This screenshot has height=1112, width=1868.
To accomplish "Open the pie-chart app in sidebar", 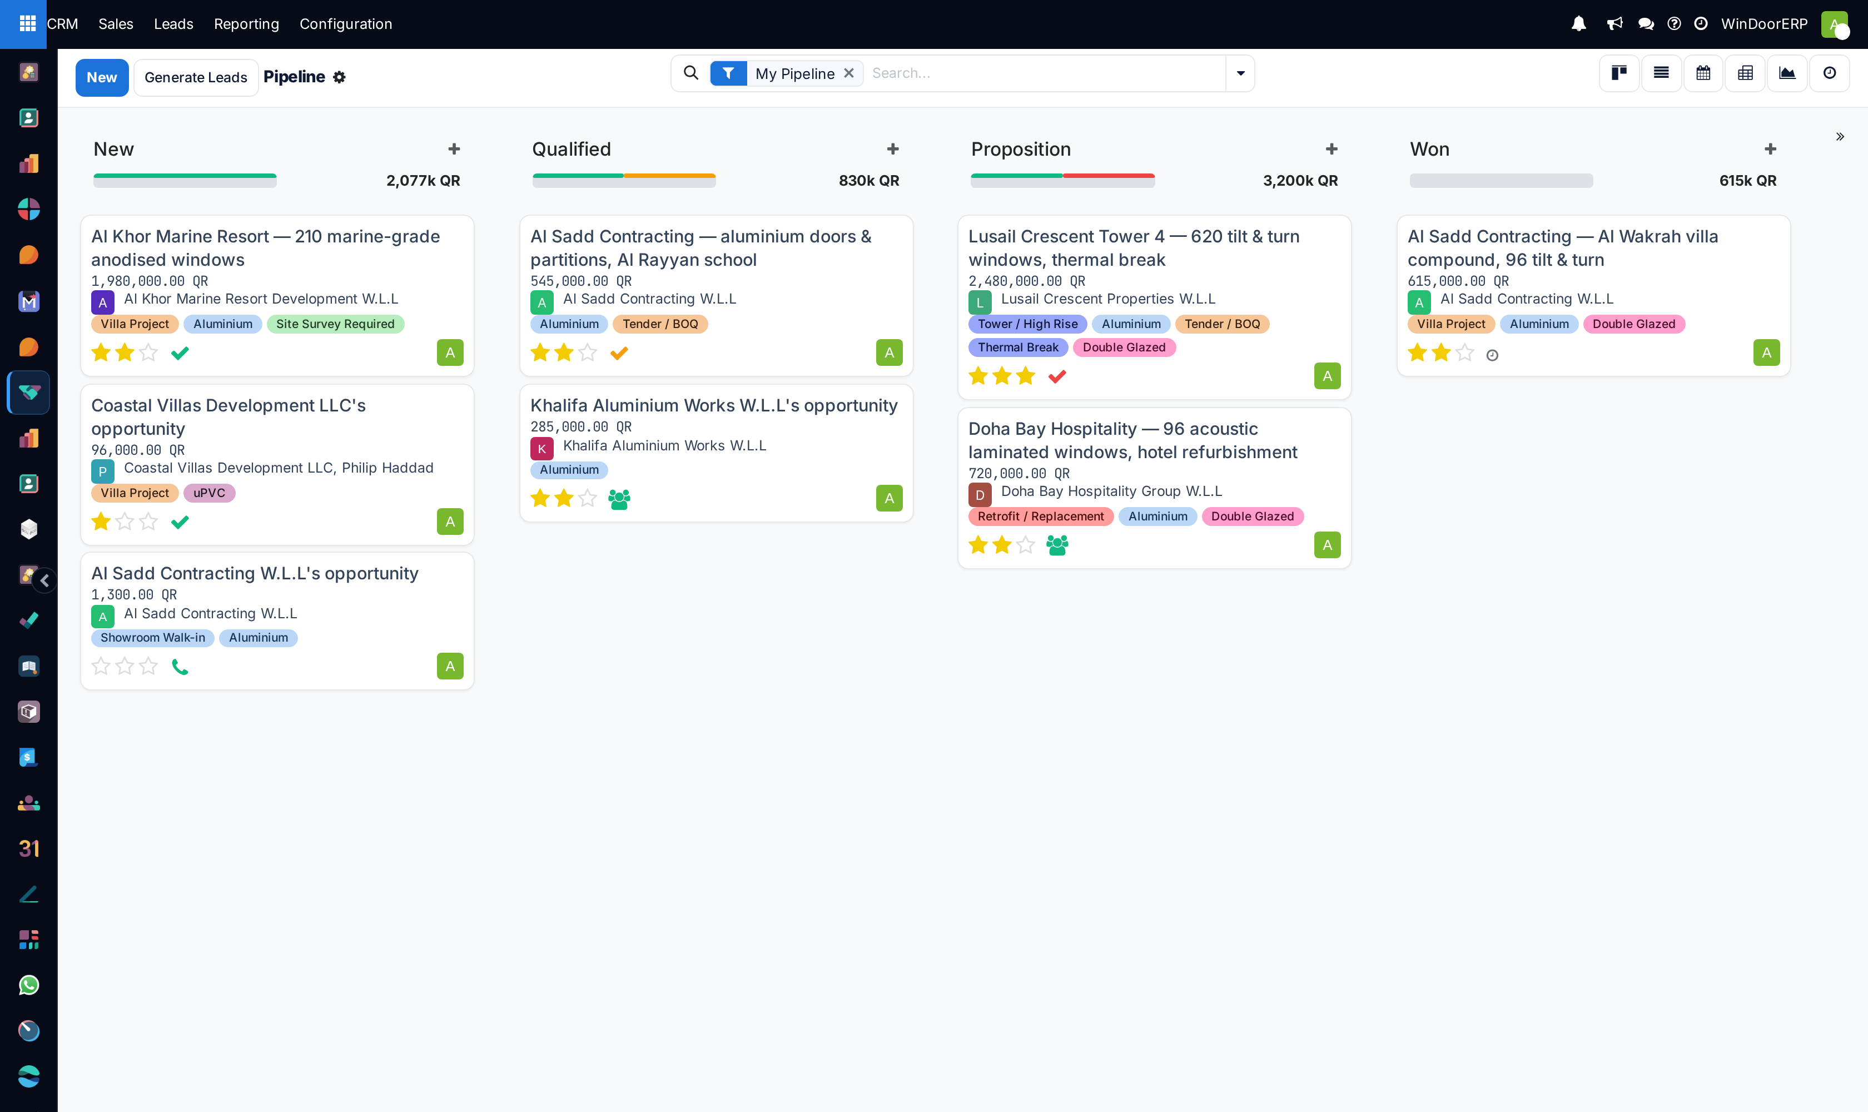I will (x=28, y=209).
